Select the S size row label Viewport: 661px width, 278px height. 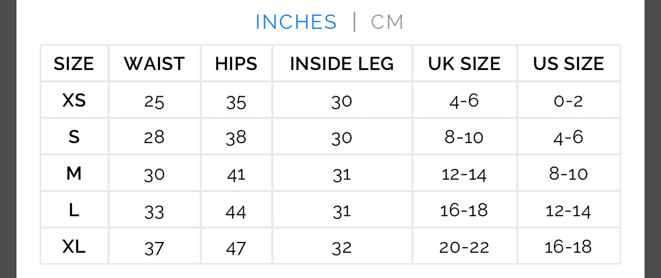(74, 137)
